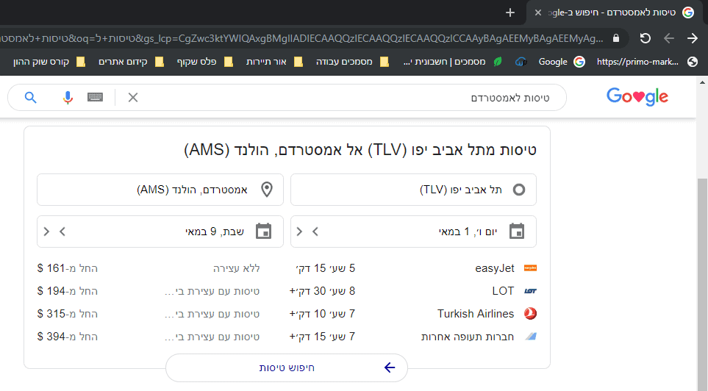The height and width of the screenshot is (391, 708).
Task: Click the Google logo with the heart
Action: pos(637,96)
